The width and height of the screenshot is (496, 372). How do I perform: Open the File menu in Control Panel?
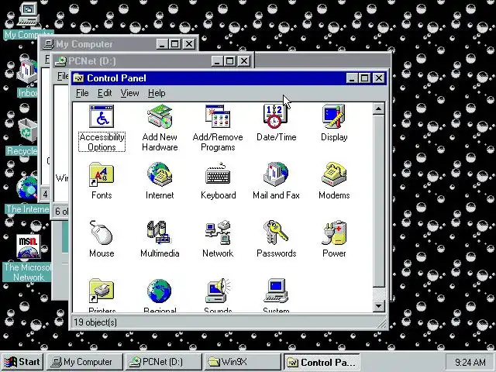82,93
